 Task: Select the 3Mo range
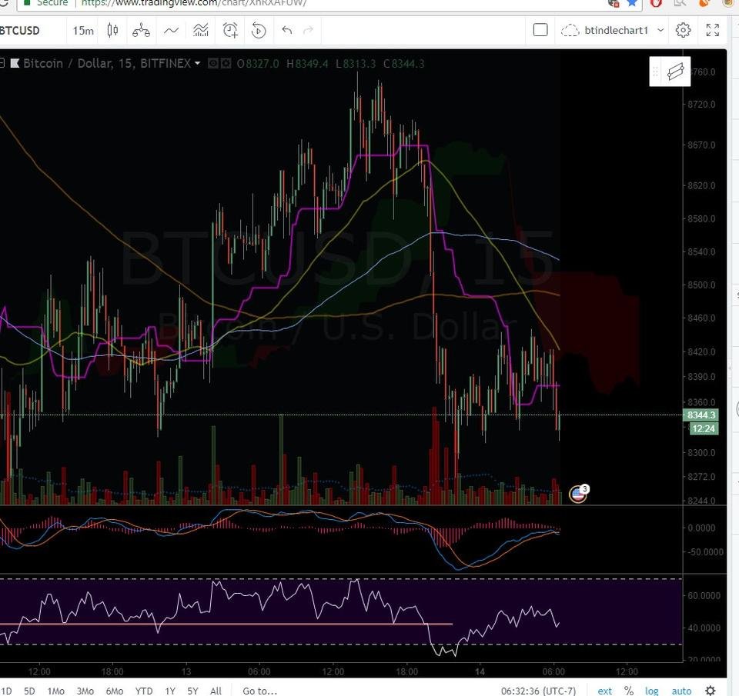[x=85, y=691]
